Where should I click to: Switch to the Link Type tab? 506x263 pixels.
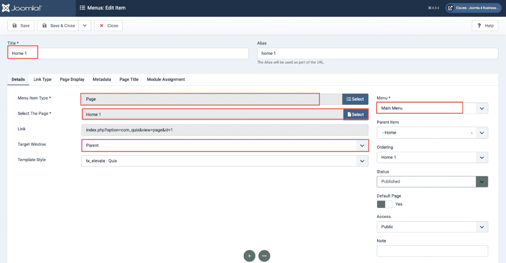(42, 79)
